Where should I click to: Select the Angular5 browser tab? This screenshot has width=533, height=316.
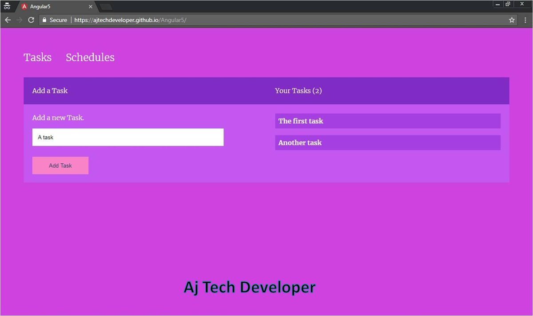tap(58, 7)
